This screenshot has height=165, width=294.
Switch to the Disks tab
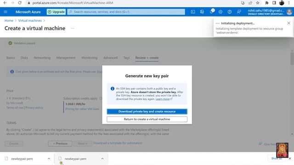click(24, 58)
